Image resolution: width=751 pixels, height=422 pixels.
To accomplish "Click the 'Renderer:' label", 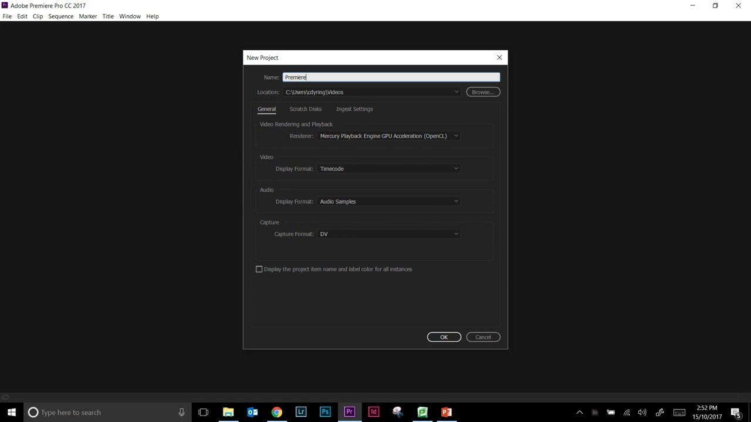I will [302, 136].
